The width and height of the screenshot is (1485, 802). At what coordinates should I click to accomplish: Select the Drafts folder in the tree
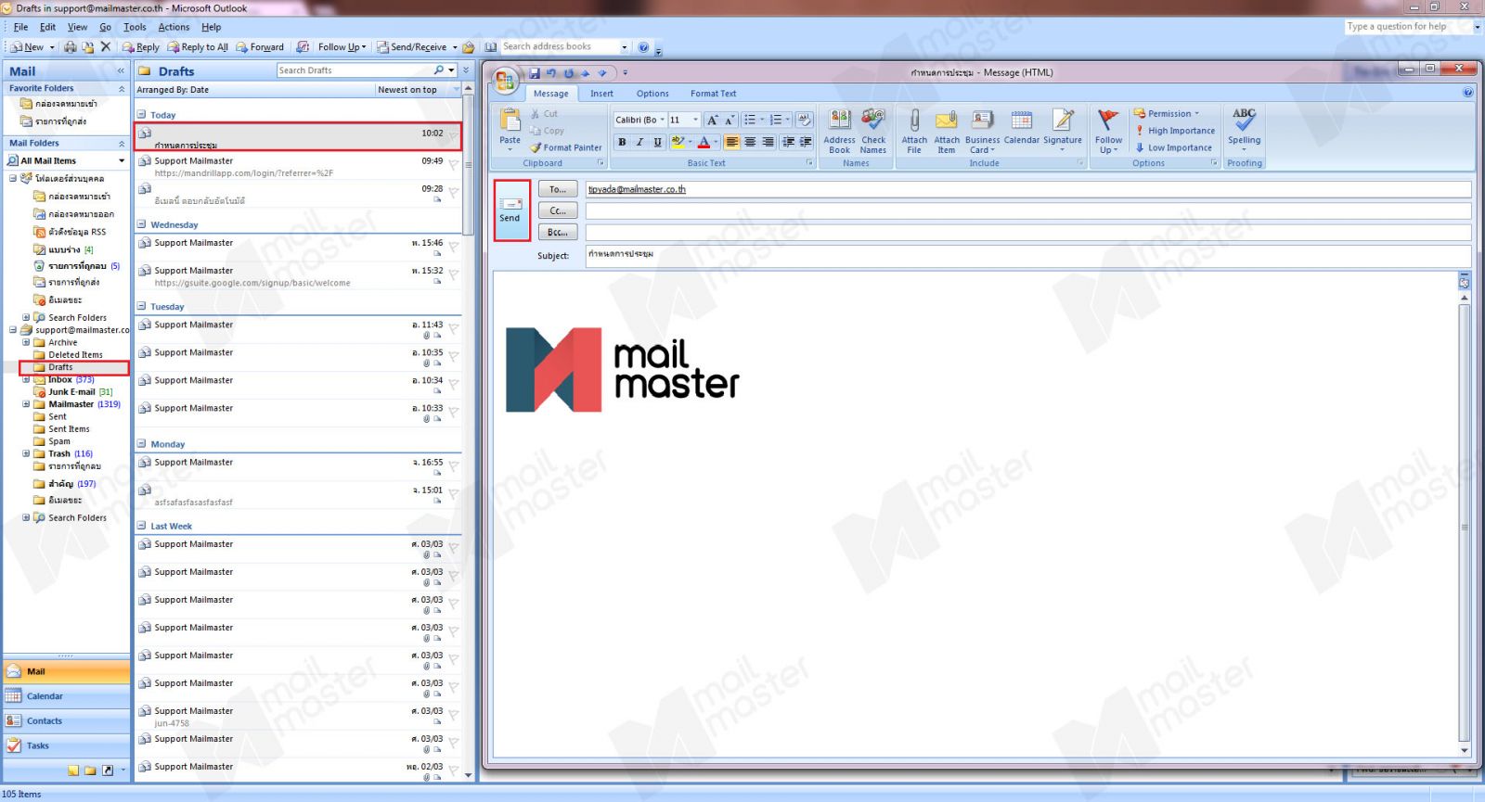(x=60, y=367)
